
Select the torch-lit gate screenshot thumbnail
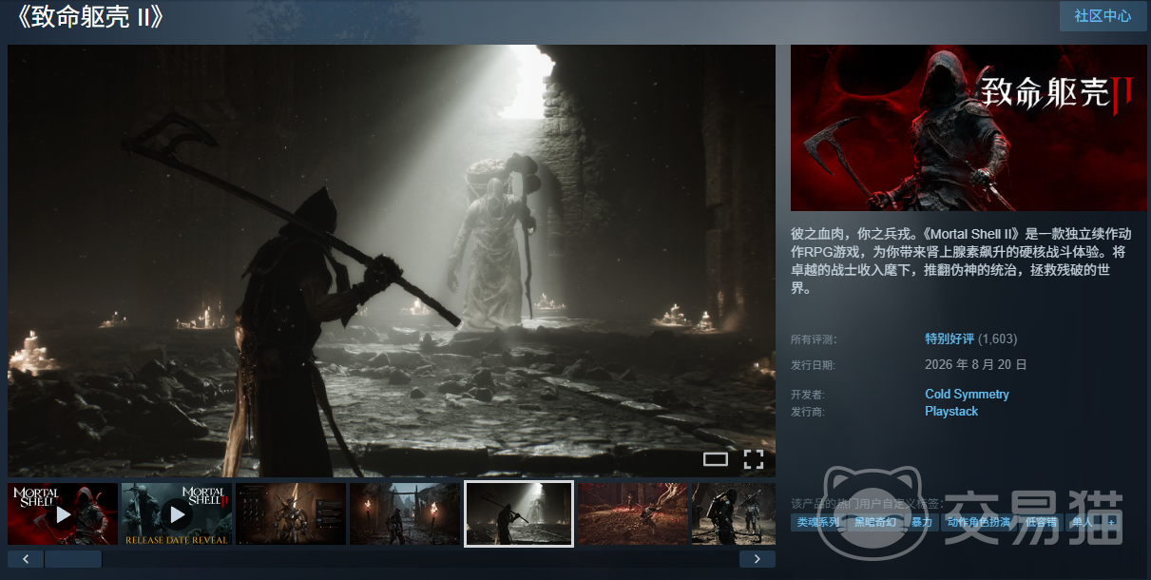(405, 514)
